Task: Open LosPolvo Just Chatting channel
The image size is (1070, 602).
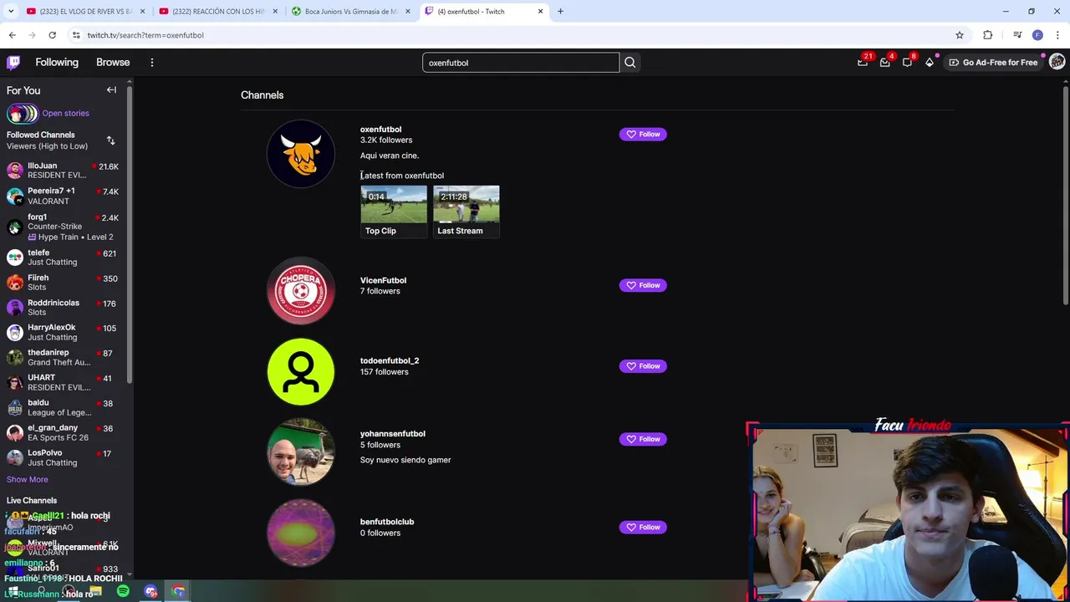Action: [64, 458]
